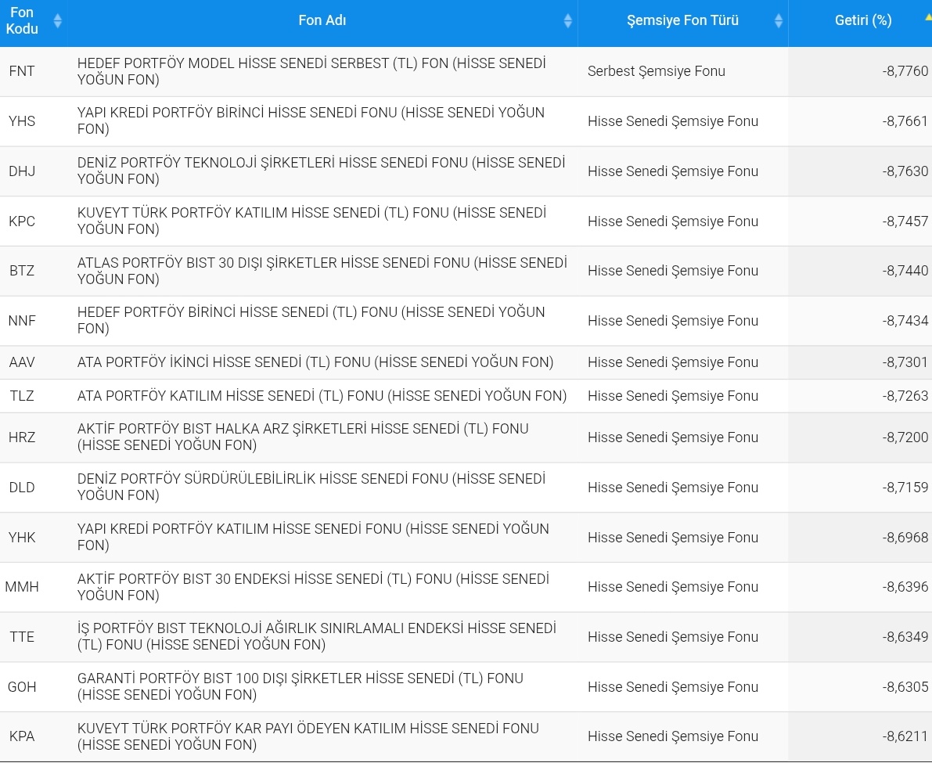
Task: Select fund code FNT
Action: click(x=22, y=71)
